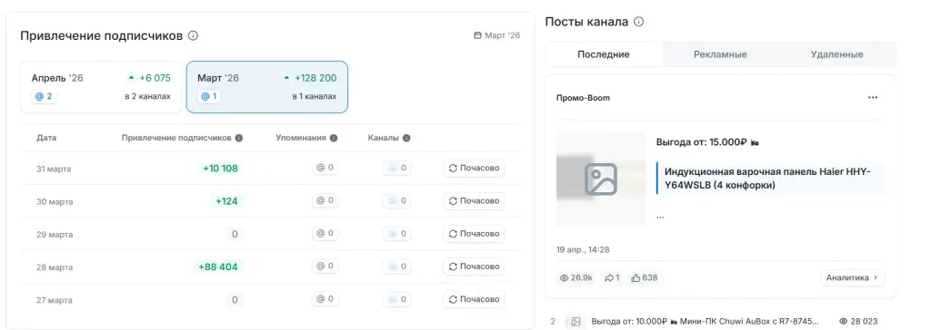This screenshot has width=931, height=330.
Task: Click mentions @ 0 badge for 27 марта
Action: (x=325, y=299)
